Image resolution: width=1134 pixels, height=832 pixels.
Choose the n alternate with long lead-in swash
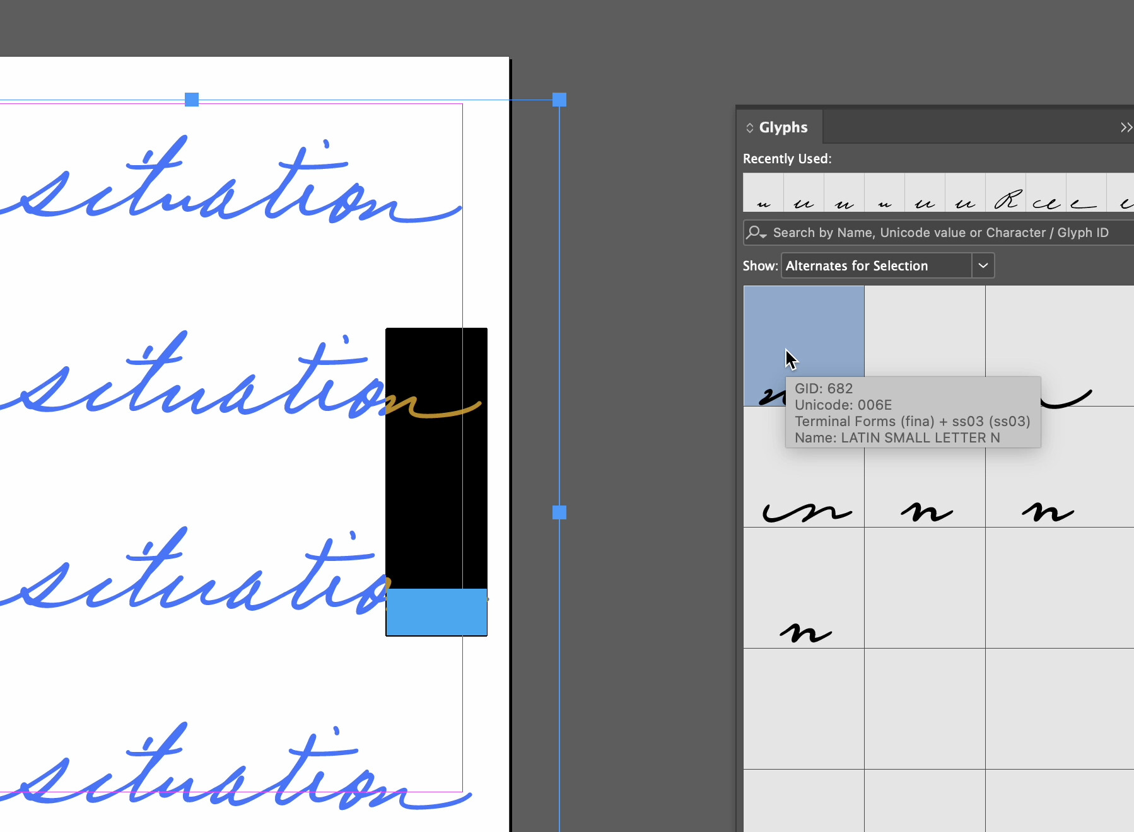[x=804, y=467]
